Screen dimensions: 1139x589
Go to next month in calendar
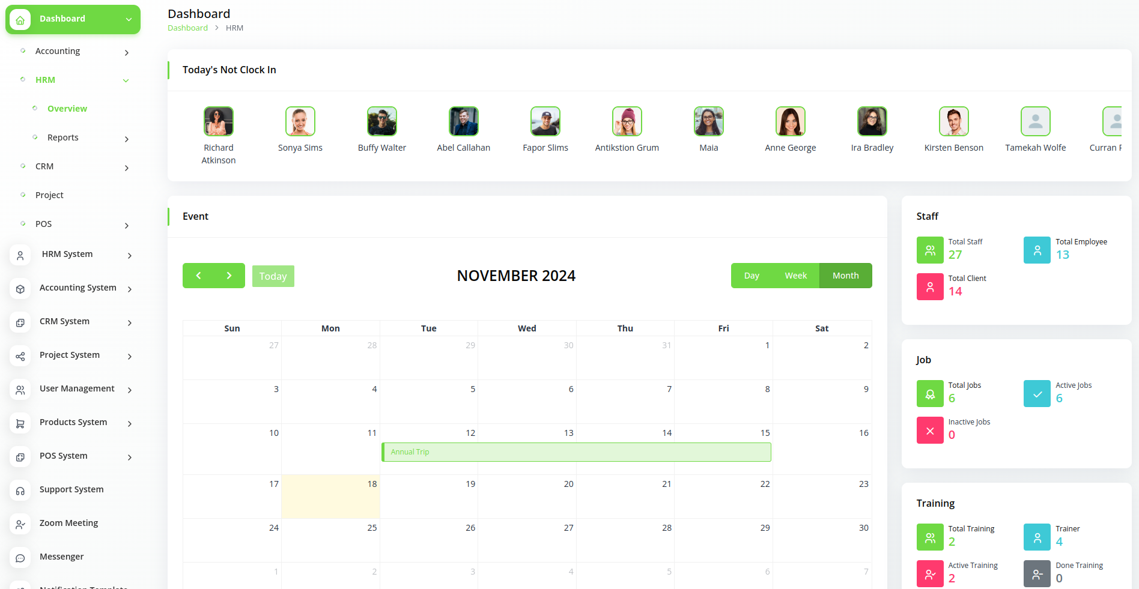229,276
